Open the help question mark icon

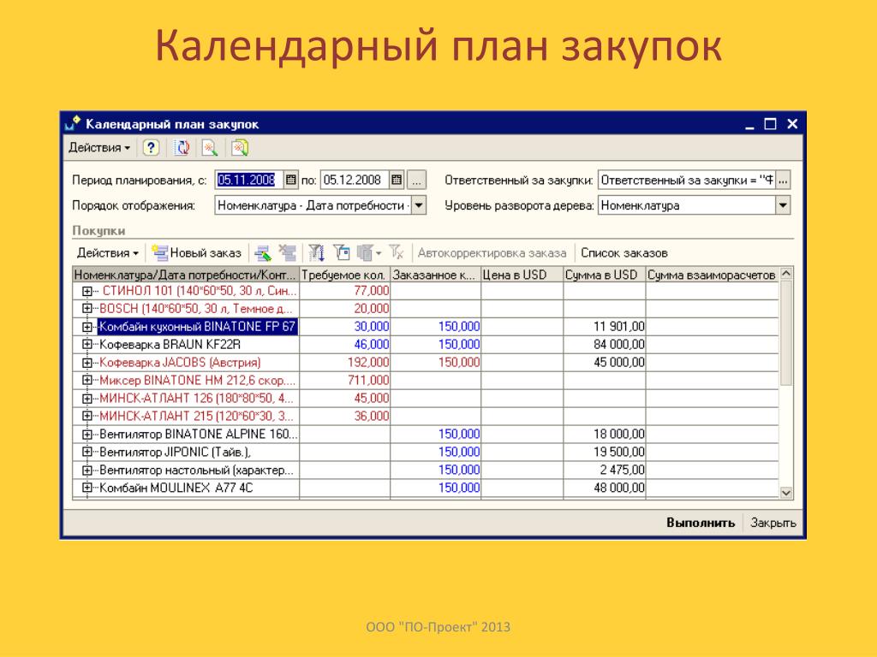tap(151, 147)
